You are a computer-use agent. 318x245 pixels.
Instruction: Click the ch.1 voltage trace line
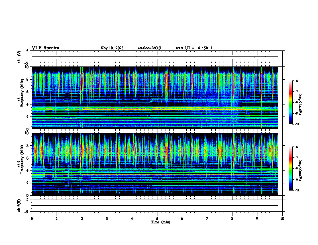coord(155,57)
